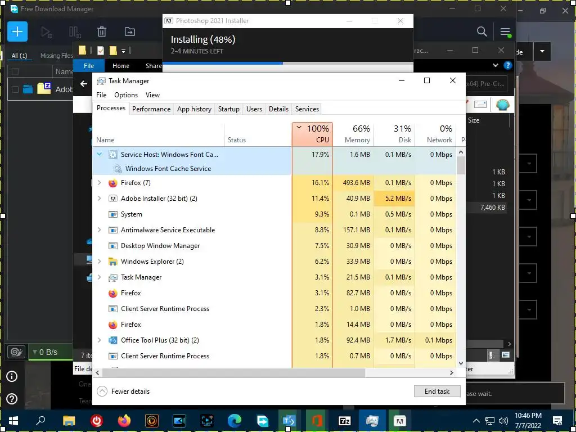Expand Adobe Installer (32 bit) group

100,199
